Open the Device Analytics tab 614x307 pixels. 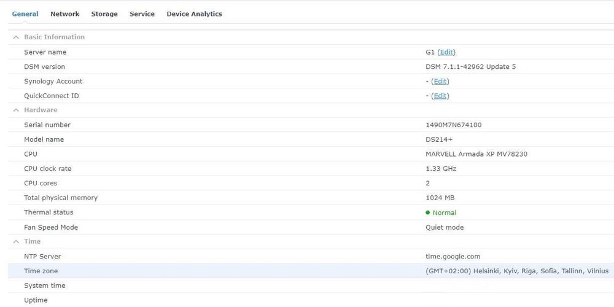point(194,14)
